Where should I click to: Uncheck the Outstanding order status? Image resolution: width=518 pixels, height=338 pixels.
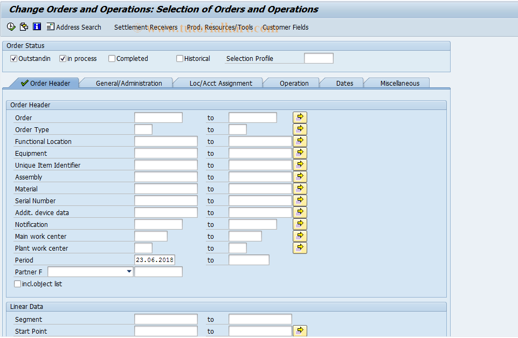pyautogui.click(x=13, y=58)
